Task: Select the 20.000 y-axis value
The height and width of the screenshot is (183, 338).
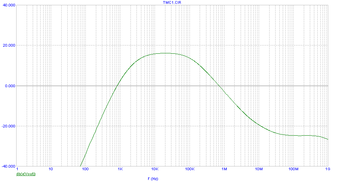Action: [9, 45]
